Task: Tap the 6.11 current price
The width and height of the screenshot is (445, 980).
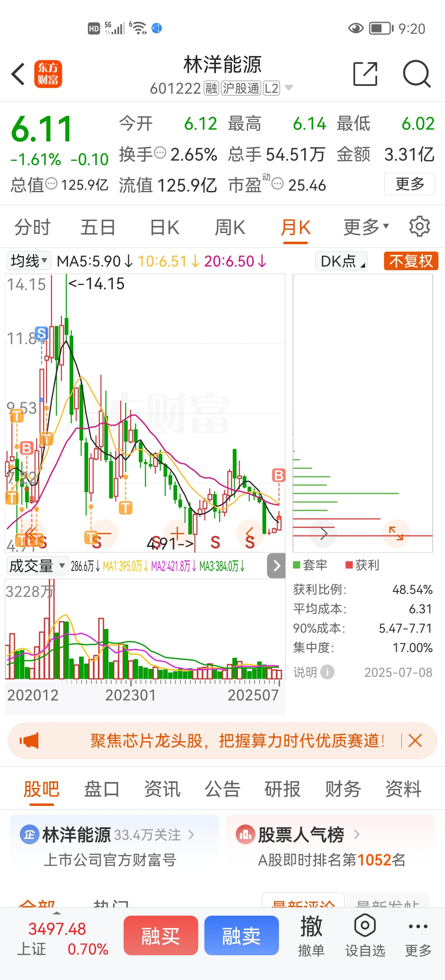Action: (42, 129)
